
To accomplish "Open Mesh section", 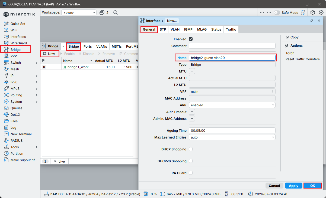I will pos(15,69).
